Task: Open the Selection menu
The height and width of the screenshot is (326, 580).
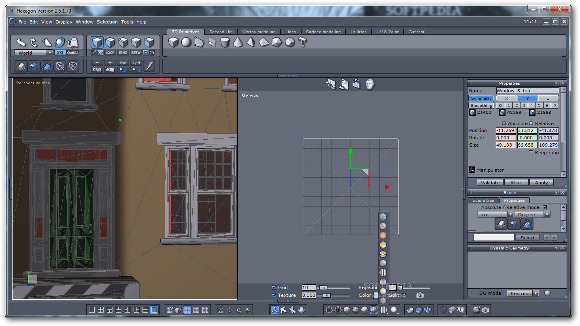Action: [x=107, y=22]
